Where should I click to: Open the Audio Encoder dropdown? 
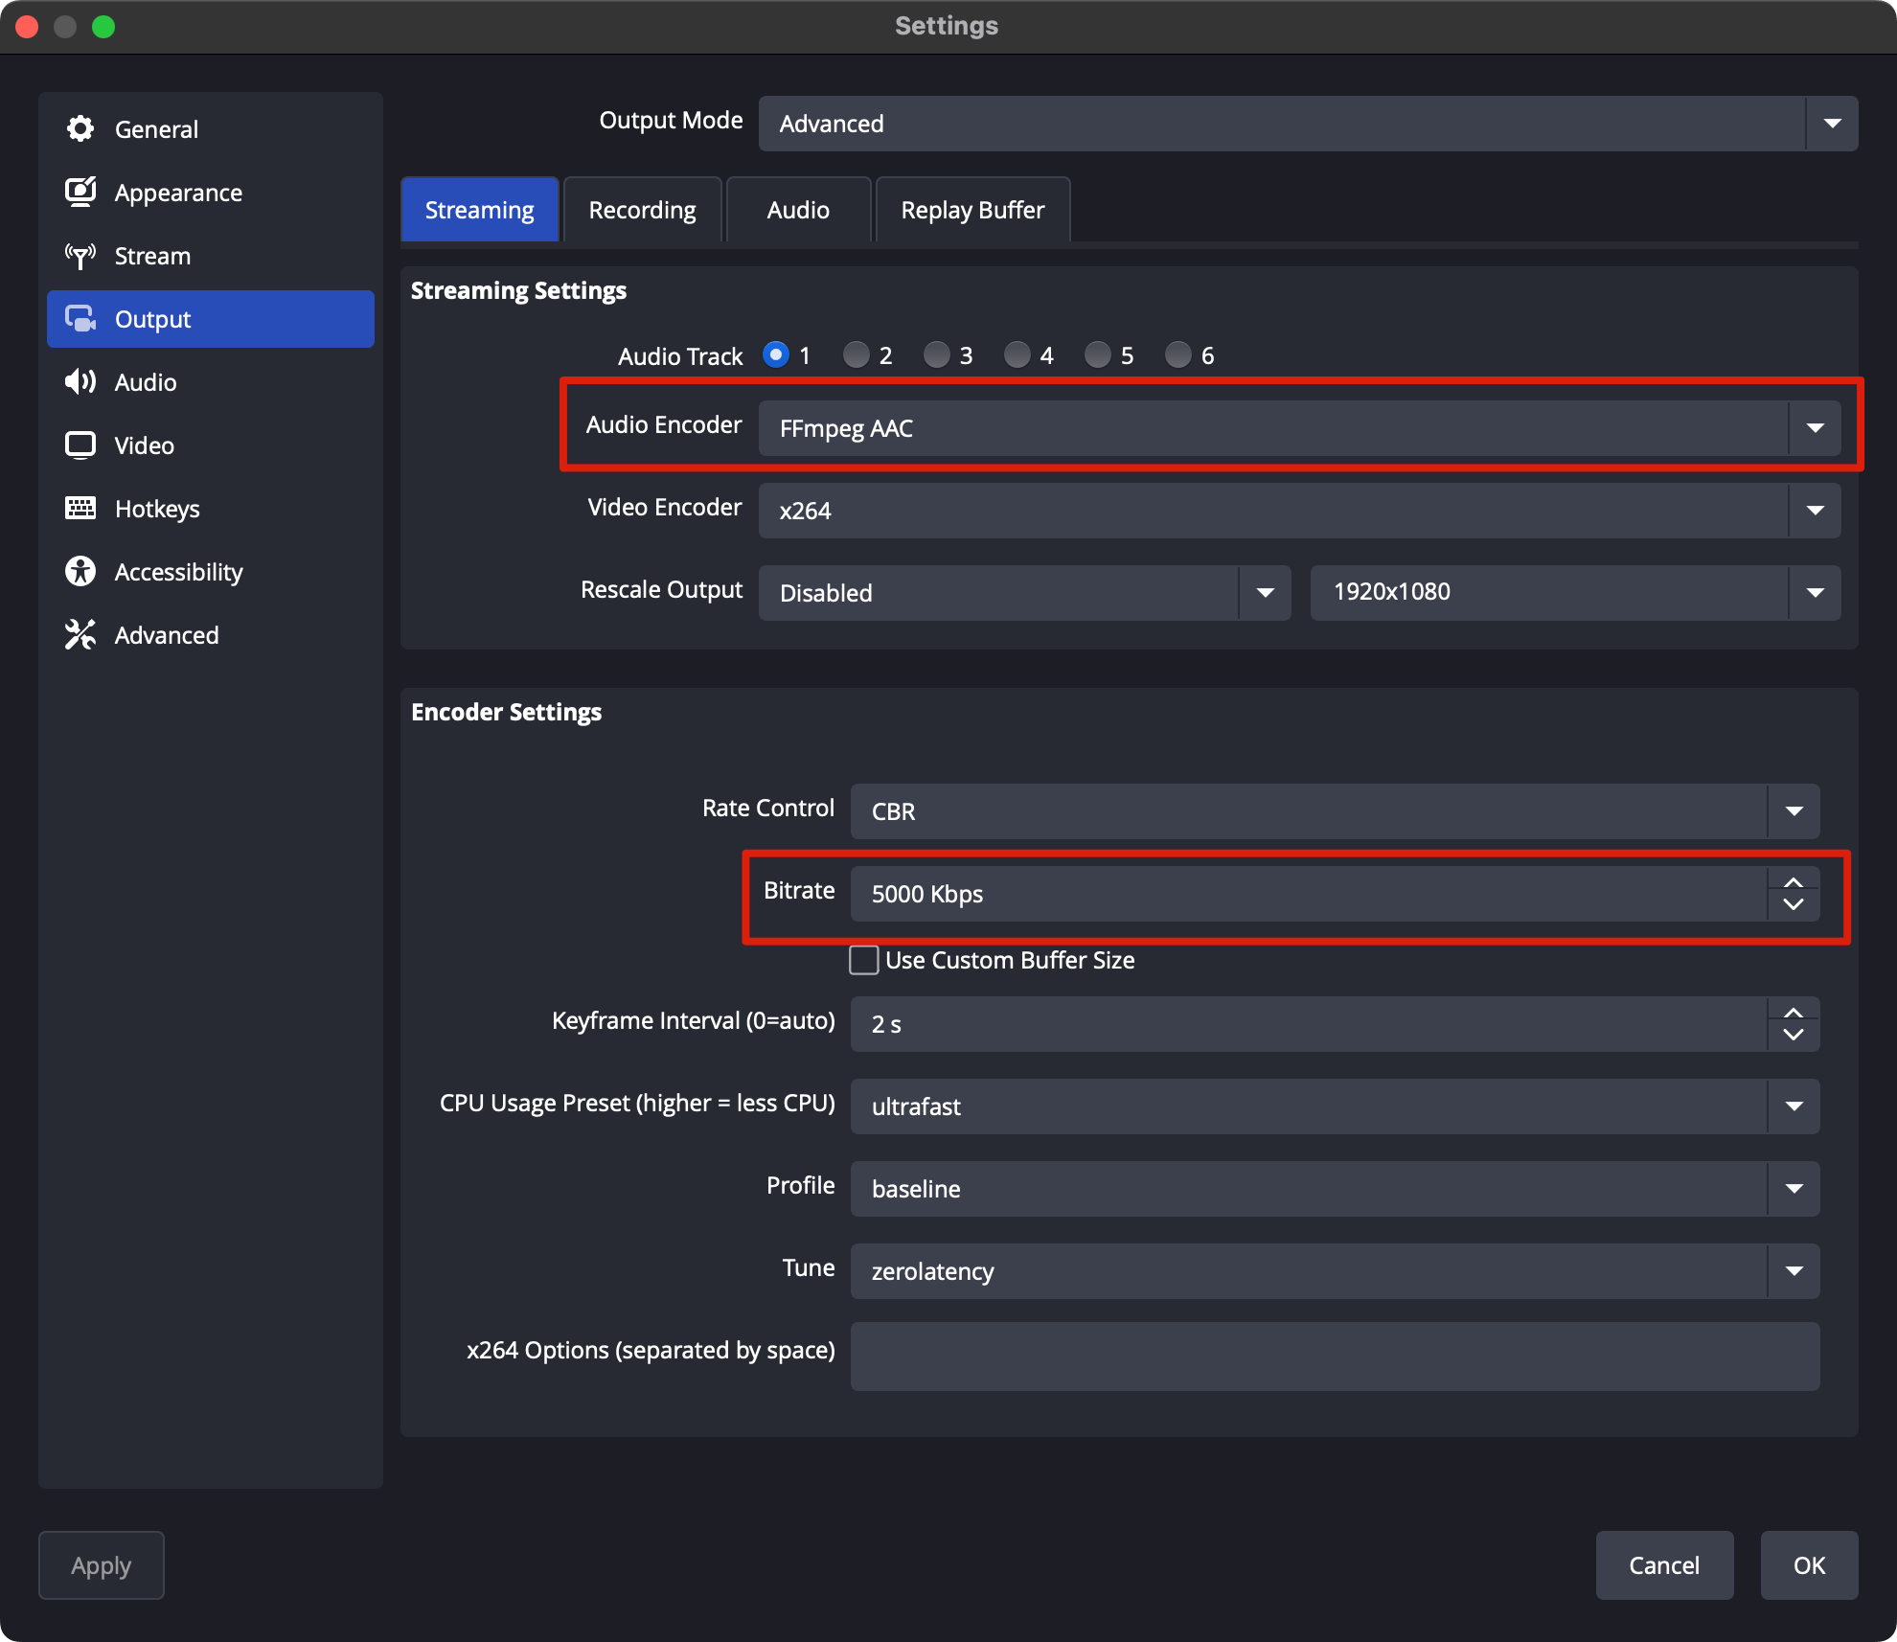click(1299, 427)
